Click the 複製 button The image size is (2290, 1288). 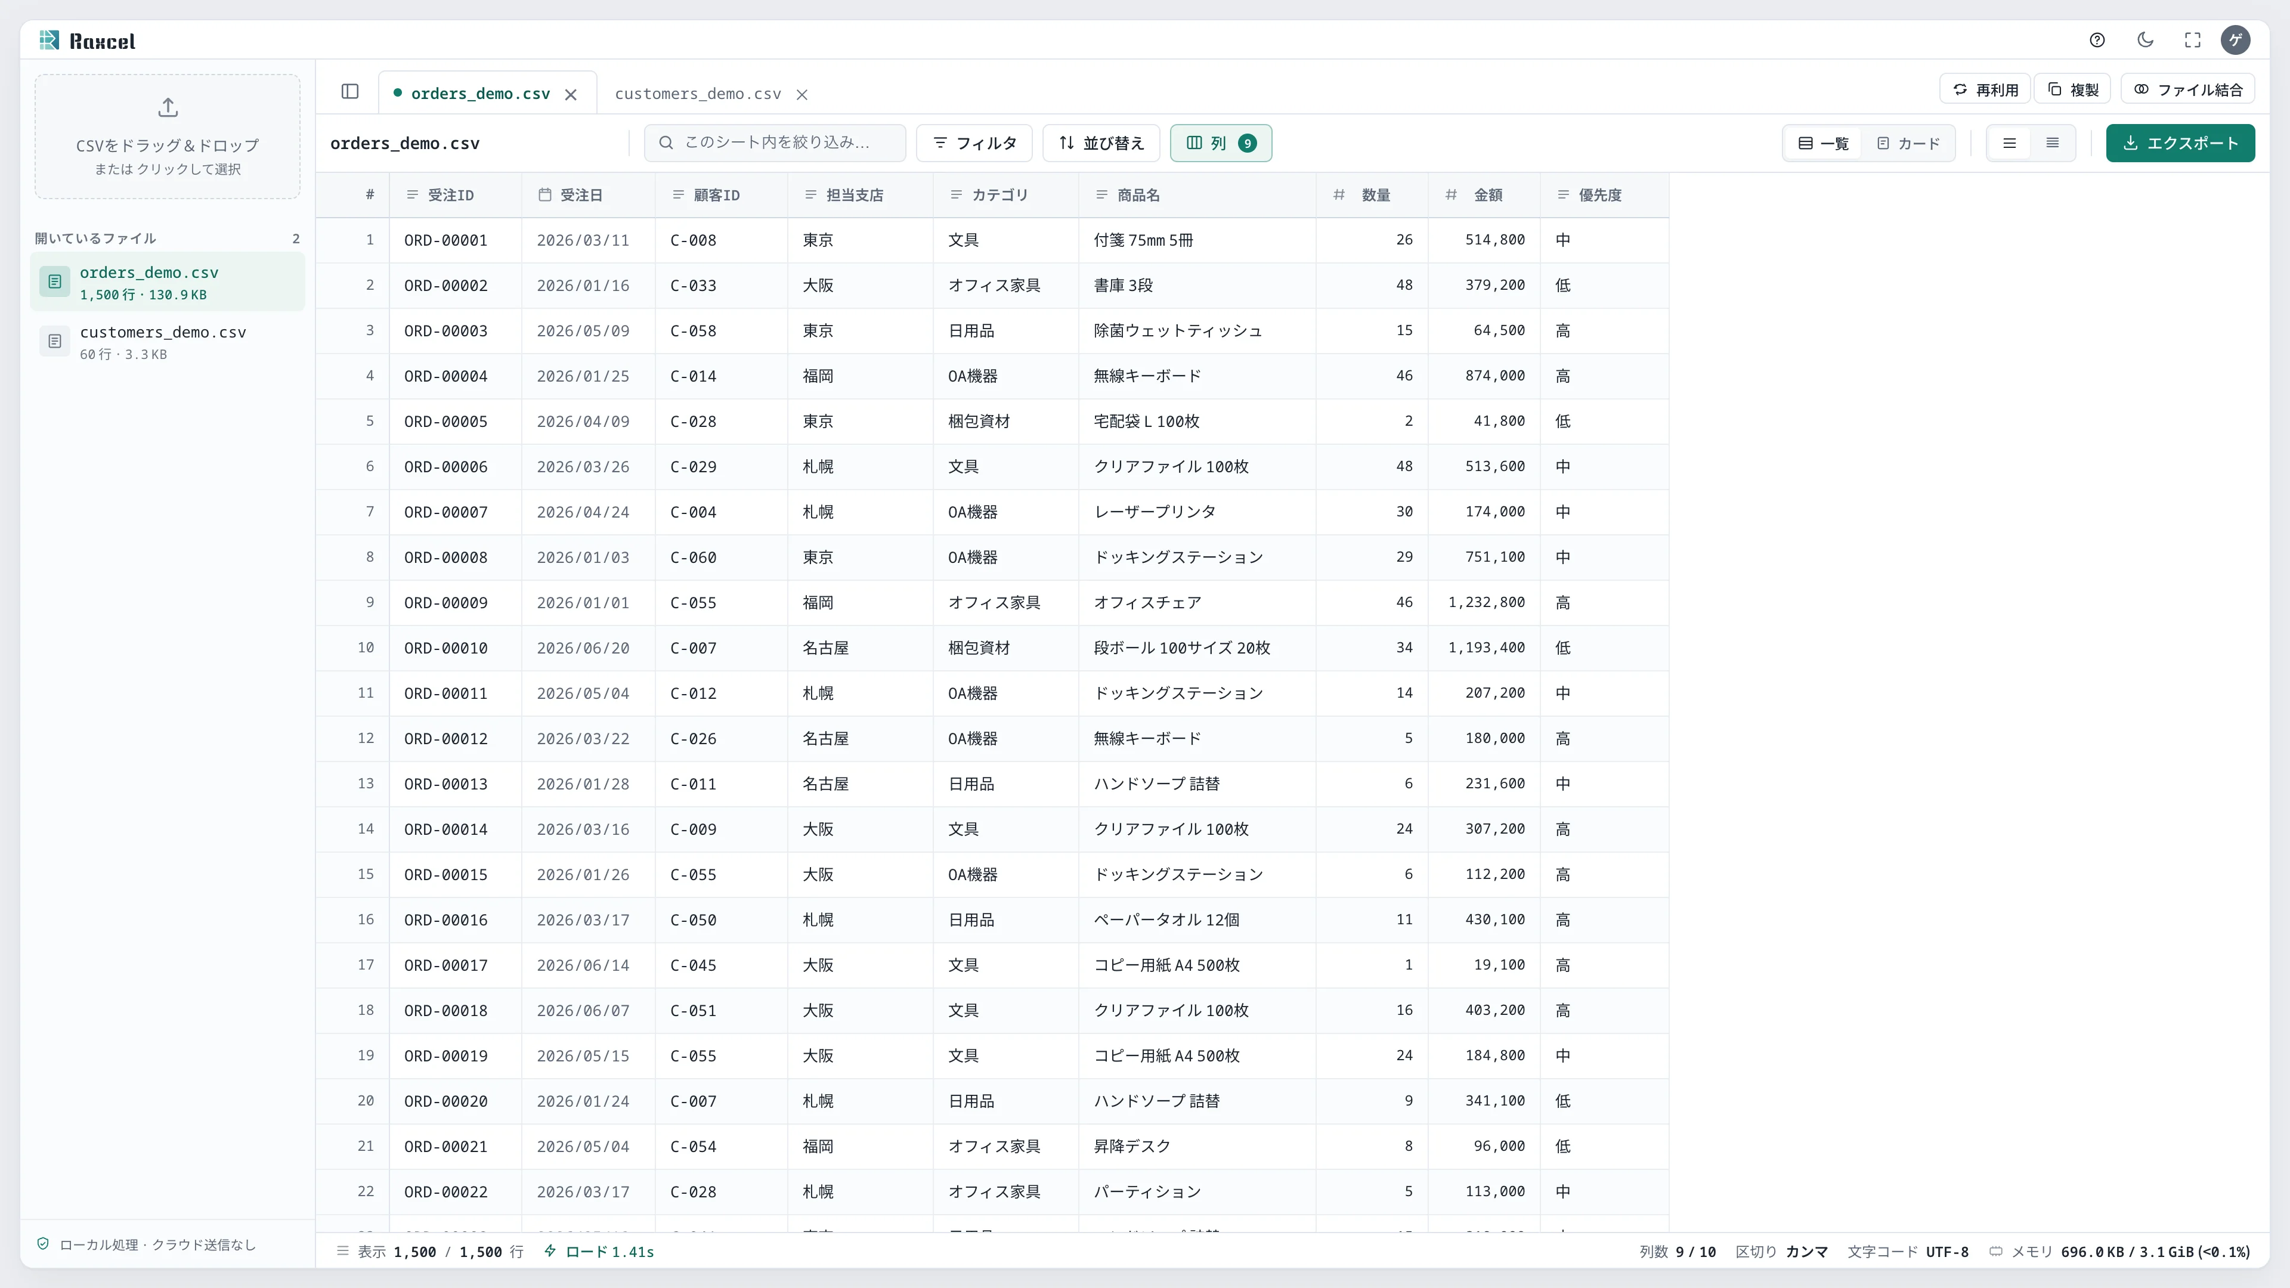(x=2073, y=90)
